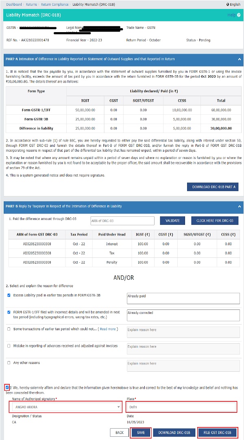Screen dimensions: 244x440
Task: Click the Read more link
Action: point(107,329)
